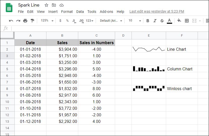Screen dimensions: 209x136
Task: Open the borders tool
Action: point(187,21)
